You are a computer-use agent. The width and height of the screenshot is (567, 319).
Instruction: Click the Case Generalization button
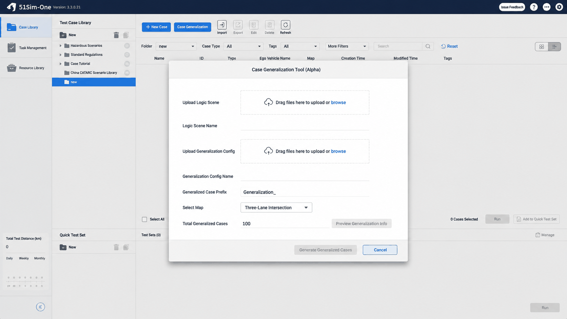click(x=193, y=27)
